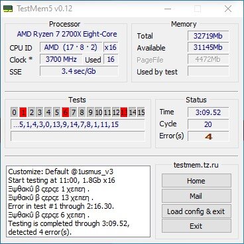Click Load config & exit button

(x=196, y=211)
